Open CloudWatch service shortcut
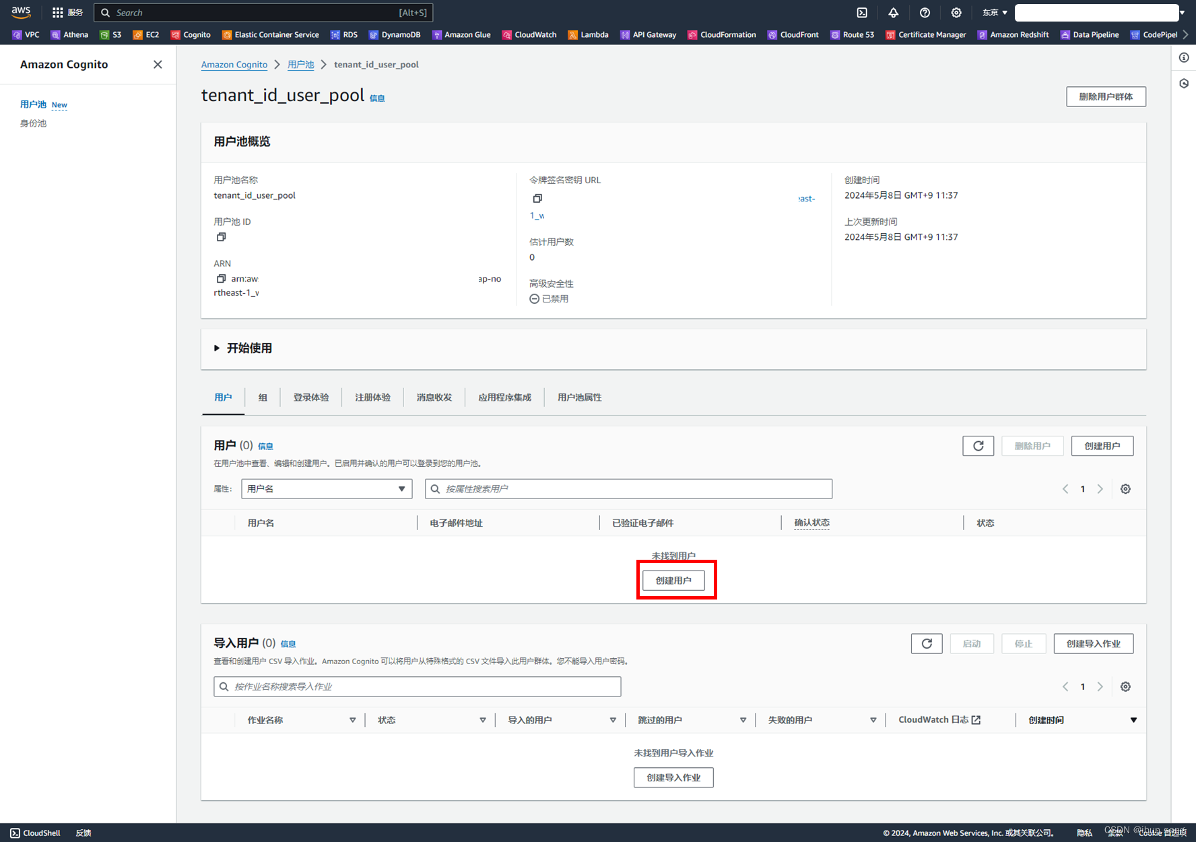 click(529, 35)
